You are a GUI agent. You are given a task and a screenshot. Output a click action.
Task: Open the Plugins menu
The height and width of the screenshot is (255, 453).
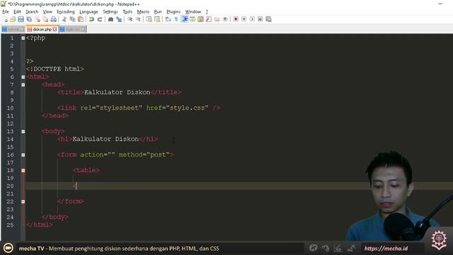[173, 12]
